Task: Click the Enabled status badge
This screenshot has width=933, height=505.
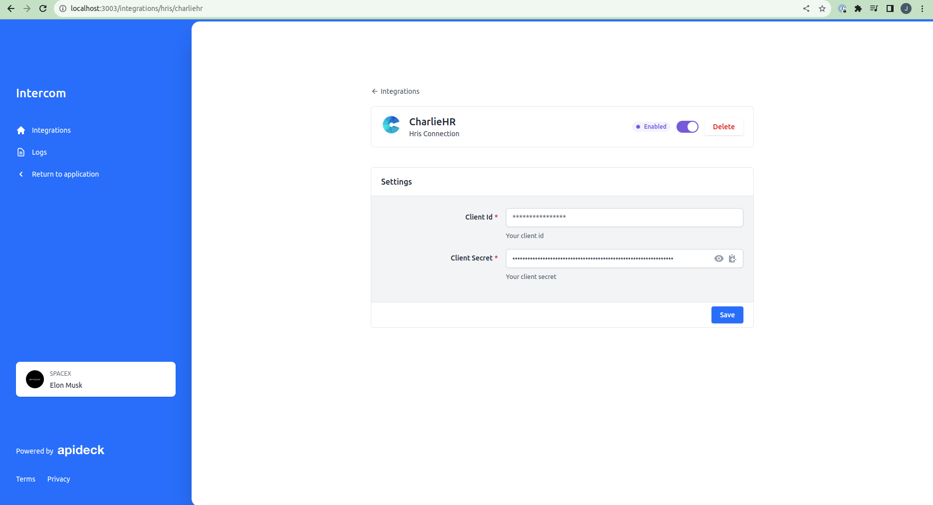Action: coord(651,127)
